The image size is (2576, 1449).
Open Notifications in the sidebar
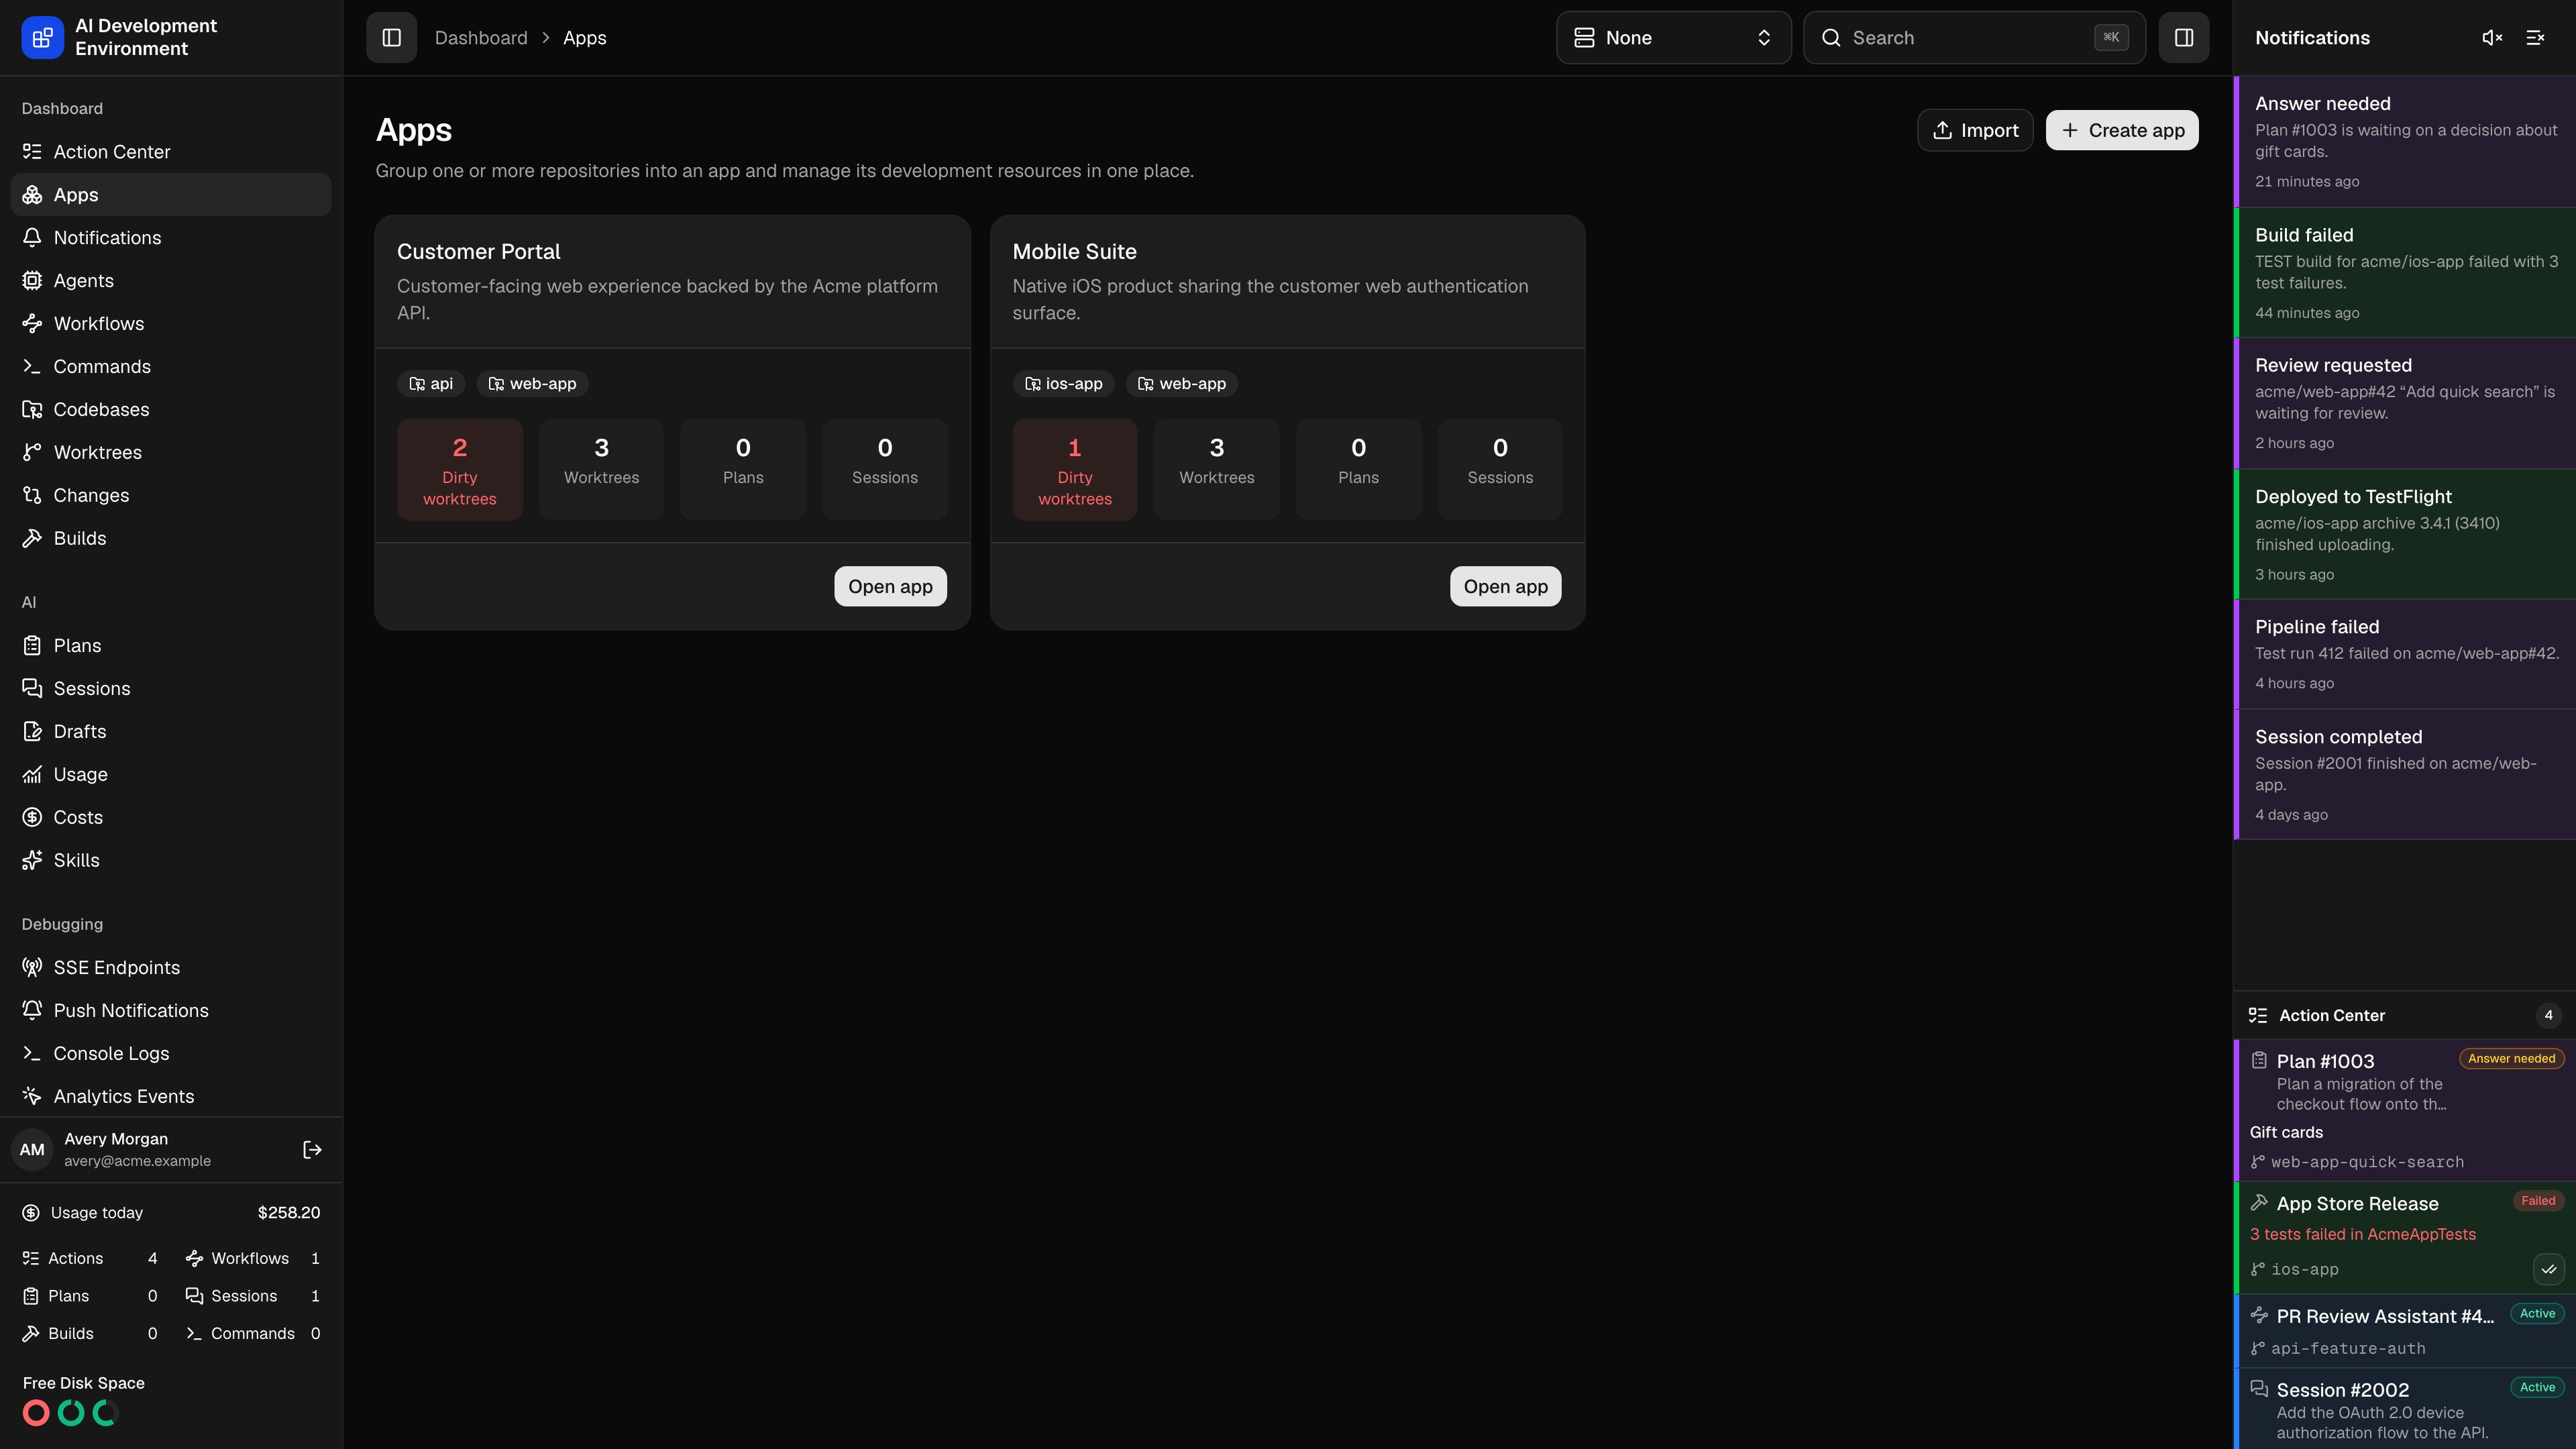(171, 238)
